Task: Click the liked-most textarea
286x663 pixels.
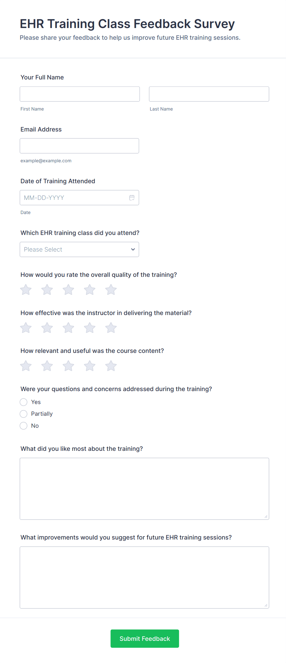Action: click(x=144, y=489)
